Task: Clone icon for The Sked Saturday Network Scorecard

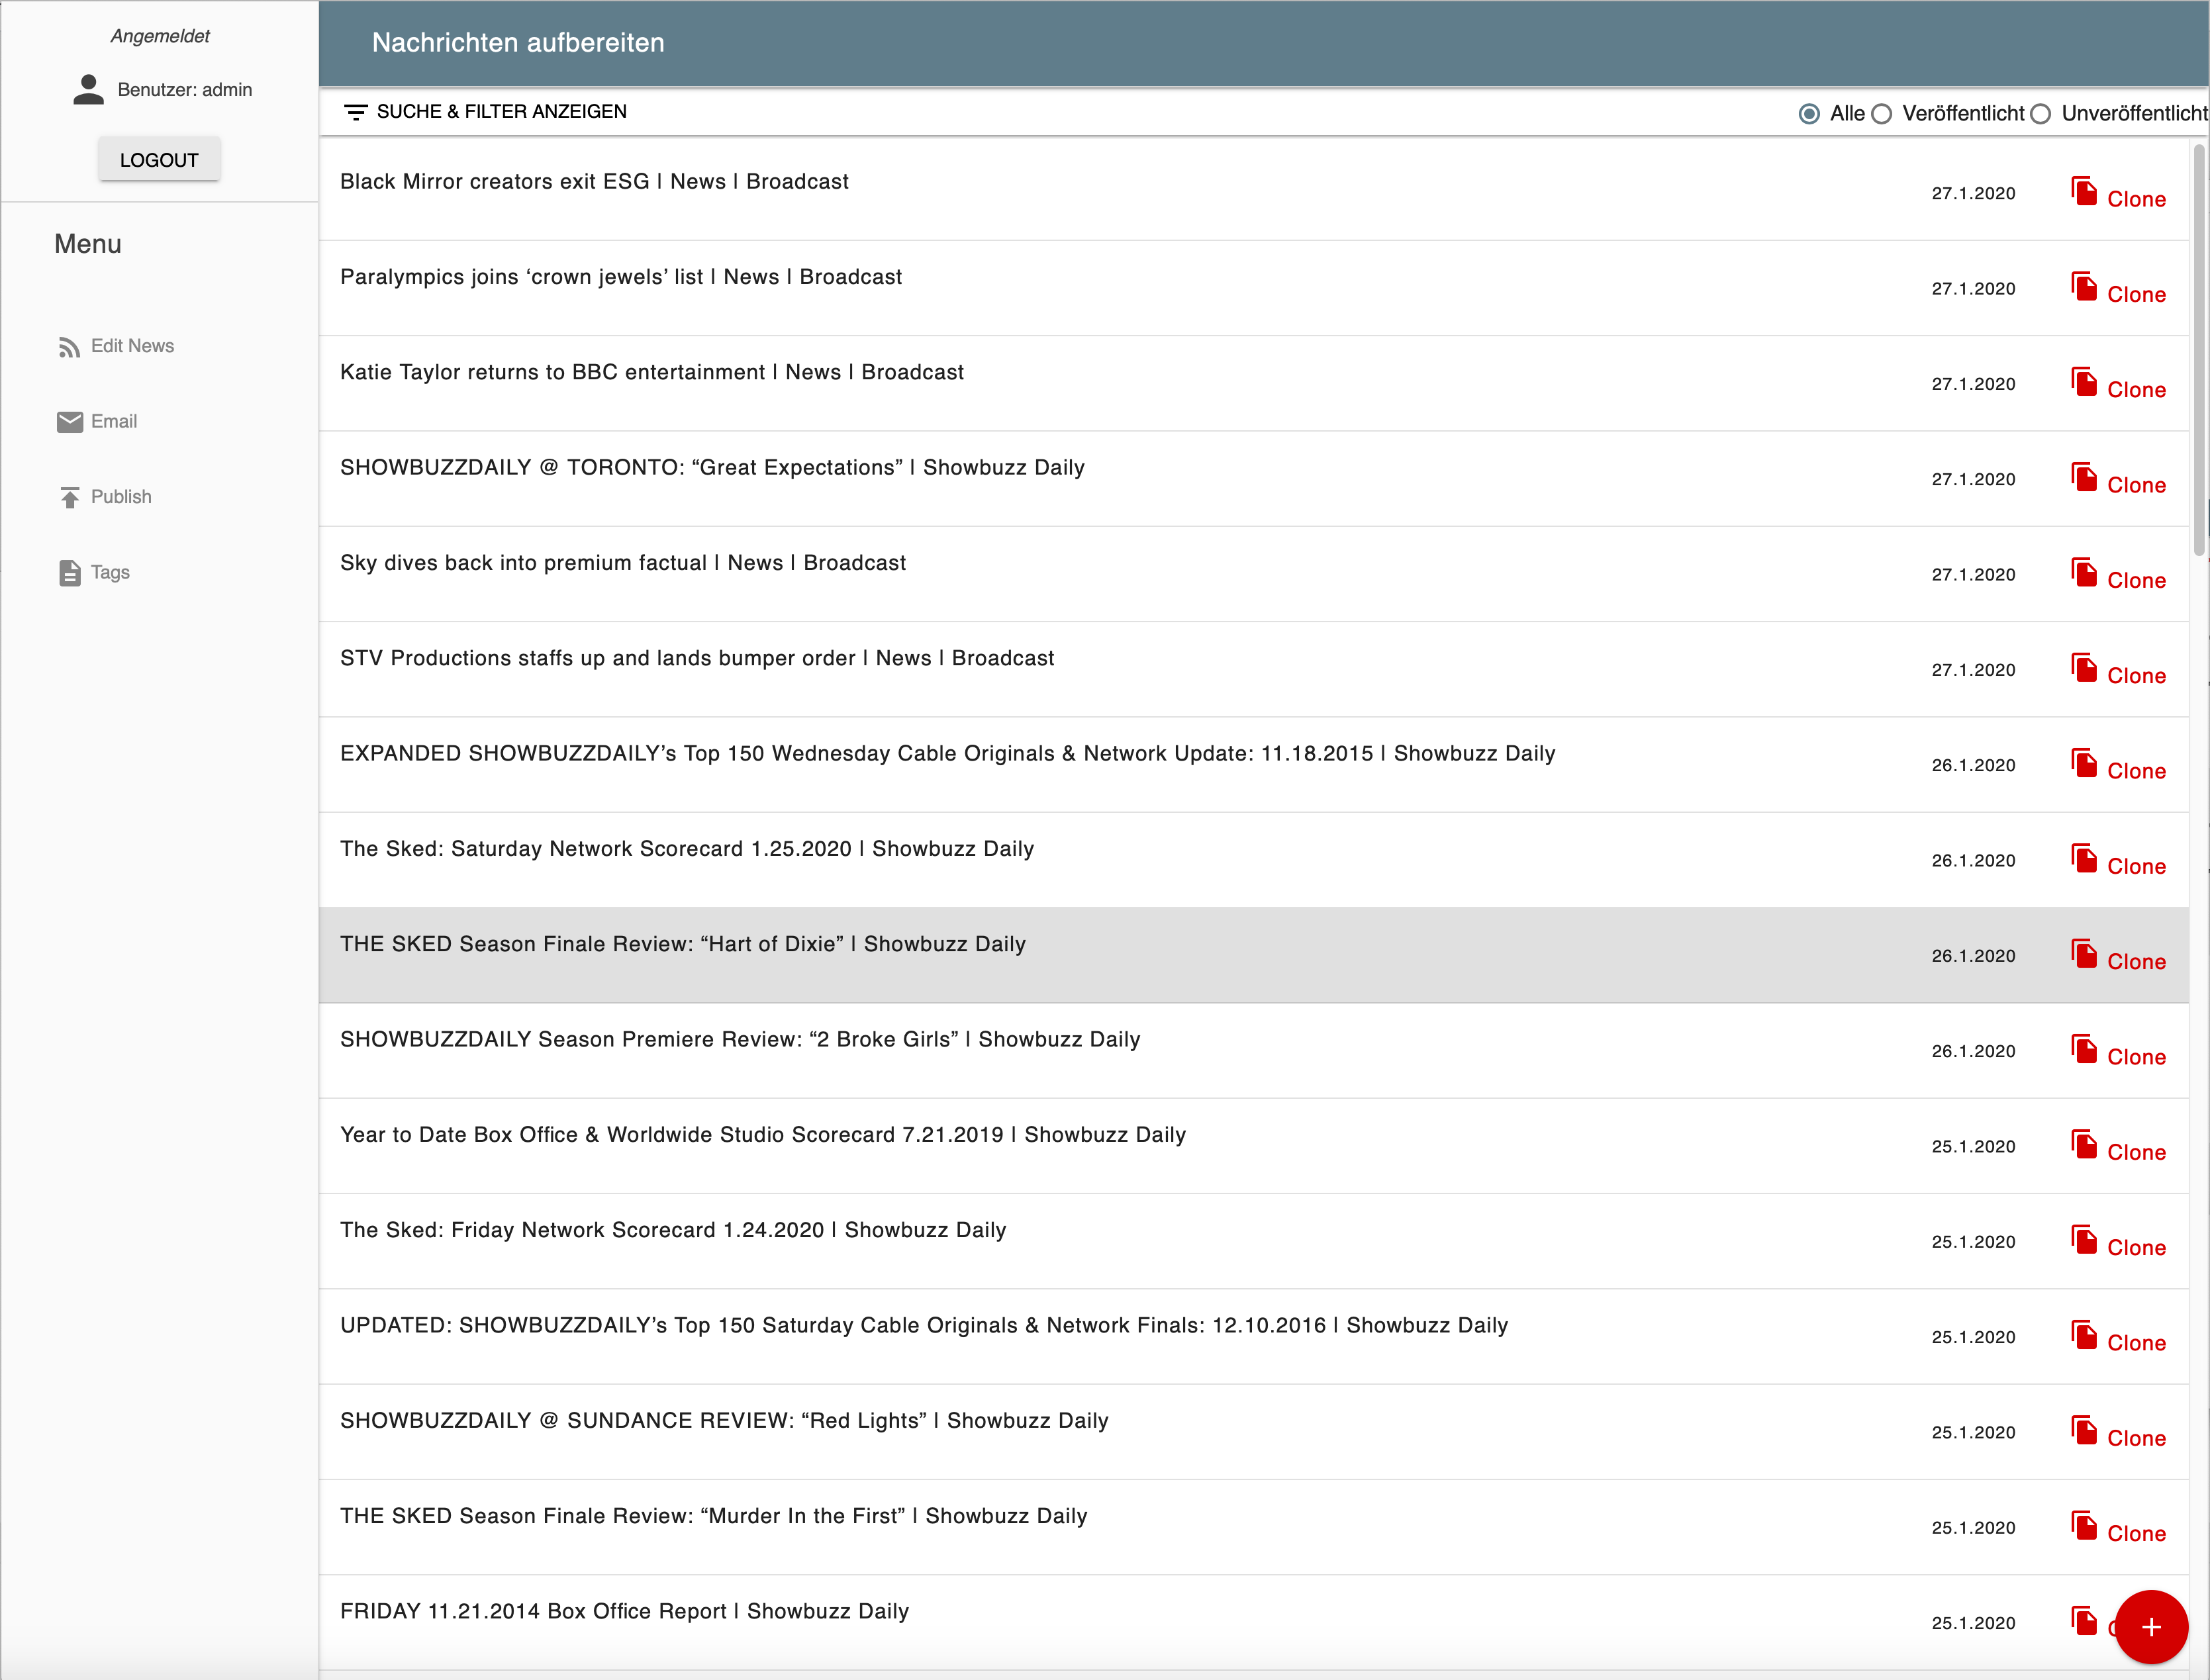Action: pyautogui.click(x=2084, y=858)
